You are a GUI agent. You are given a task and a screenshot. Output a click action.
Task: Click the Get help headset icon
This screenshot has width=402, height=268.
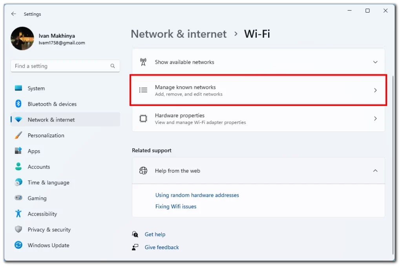pos(135,234)
